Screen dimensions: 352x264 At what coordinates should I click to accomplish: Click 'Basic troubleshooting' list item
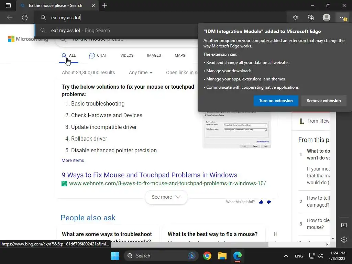tap(98, 103)
